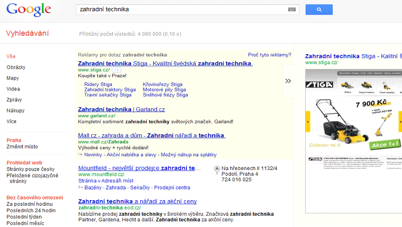
Task: Open the 'Bazény' Mountfield sitelink
Action: coord(93,187)
